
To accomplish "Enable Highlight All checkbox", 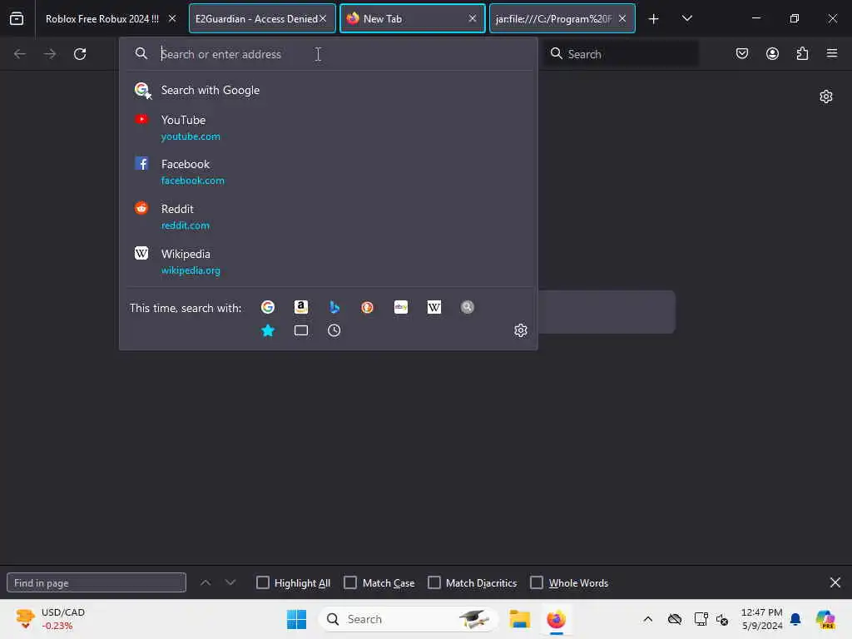I will [262, 582].
